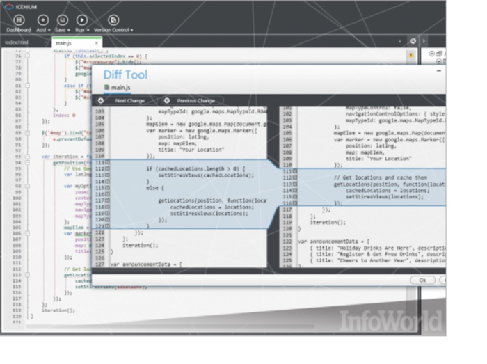Click the main.js file icon in Diff Tool

(x=107, y=87)
